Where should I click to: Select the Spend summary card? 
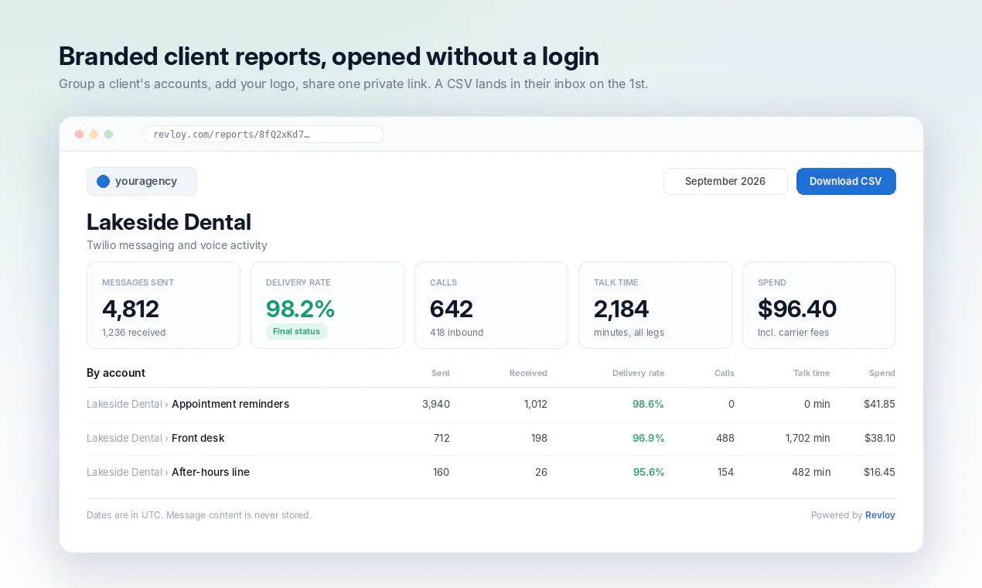pos(819,305)
